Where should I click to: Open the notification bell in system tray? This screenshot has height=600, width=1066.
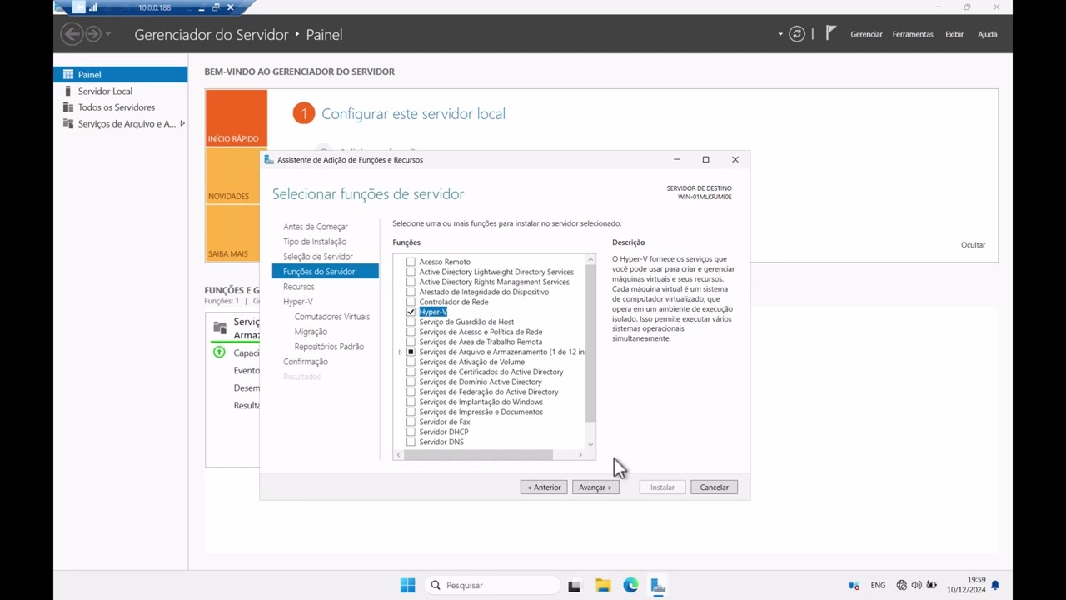tap(995, 586)
